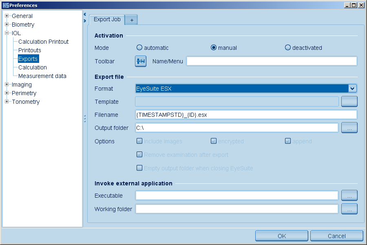Image resolution: width=367 pixels, height=245 pixels.
Task: Add a new export job tab
Action: (x=132, y=20)
